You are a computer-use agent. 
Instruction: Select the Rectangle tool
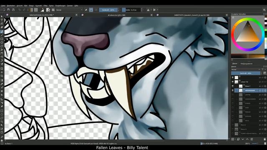tap(2, 39)
